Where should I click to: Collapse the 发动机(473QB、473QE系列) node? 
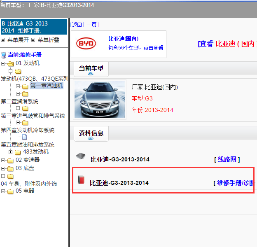pyautogui.click(x=10, y=71)
